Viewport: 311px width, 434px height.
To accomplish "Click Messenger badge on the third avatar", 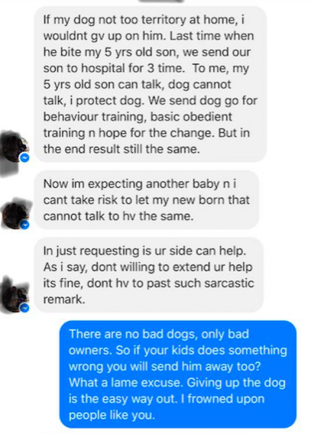I will tap(25, 308).
